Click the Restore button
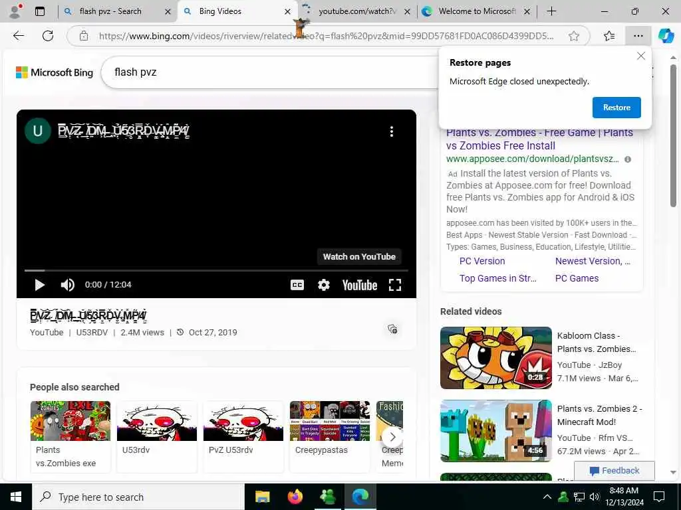 tap(616, 108)
